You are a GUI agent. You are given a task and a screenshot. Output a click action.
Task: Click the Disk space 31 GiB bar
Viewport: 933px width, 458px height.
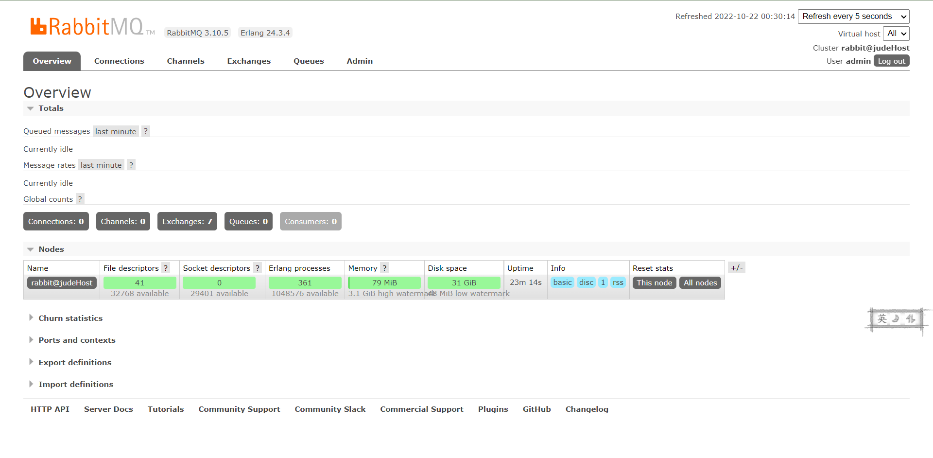click(x=464, y=282)
